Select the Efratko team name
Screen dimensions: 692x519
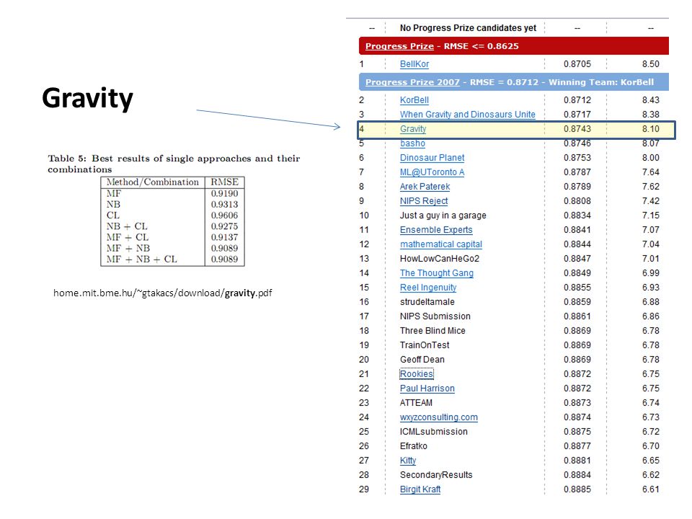point(414,446)
